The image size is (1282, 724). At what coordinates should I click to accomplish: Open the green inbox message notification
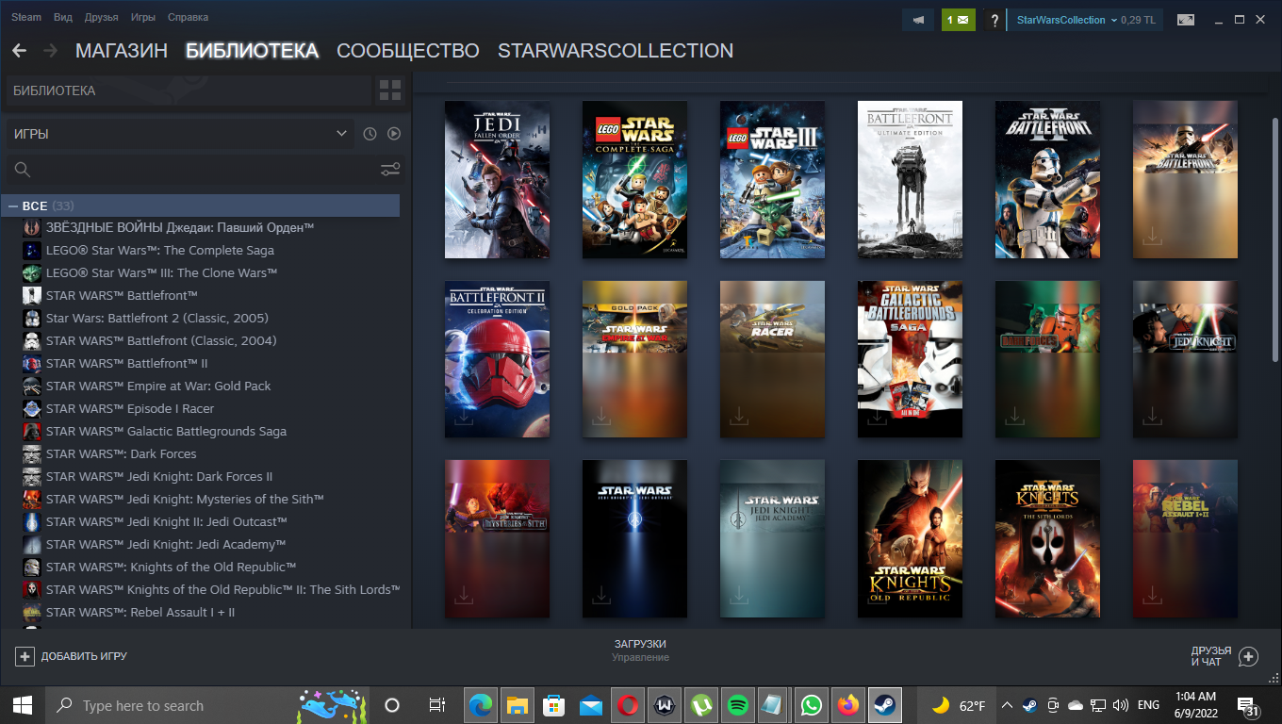[959, 20]
